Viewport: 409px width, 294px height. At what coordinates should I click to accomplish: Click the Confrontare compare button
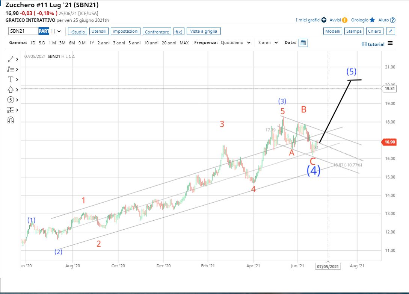[x=157, y=31]
